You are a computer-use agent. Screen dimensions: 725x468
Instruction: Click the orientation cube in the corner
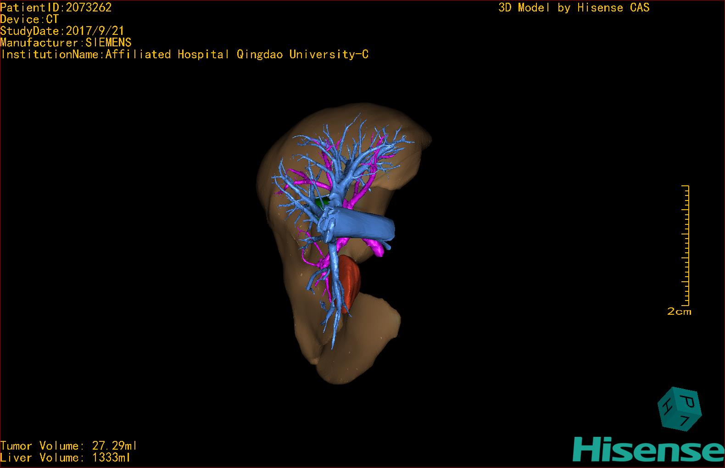[680, 409]
